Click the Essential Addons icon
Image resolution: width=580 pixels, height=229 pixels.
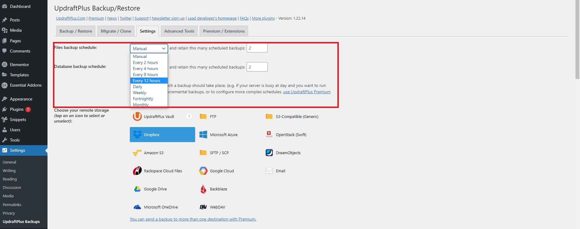(5, 85)
